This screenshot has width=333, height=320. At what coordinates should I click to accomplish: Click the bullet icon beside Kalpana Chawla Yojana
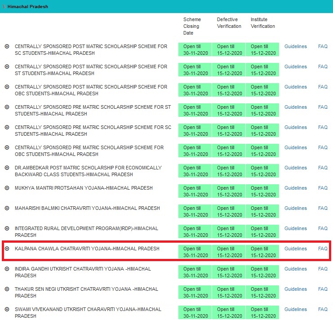click(7, 249)
